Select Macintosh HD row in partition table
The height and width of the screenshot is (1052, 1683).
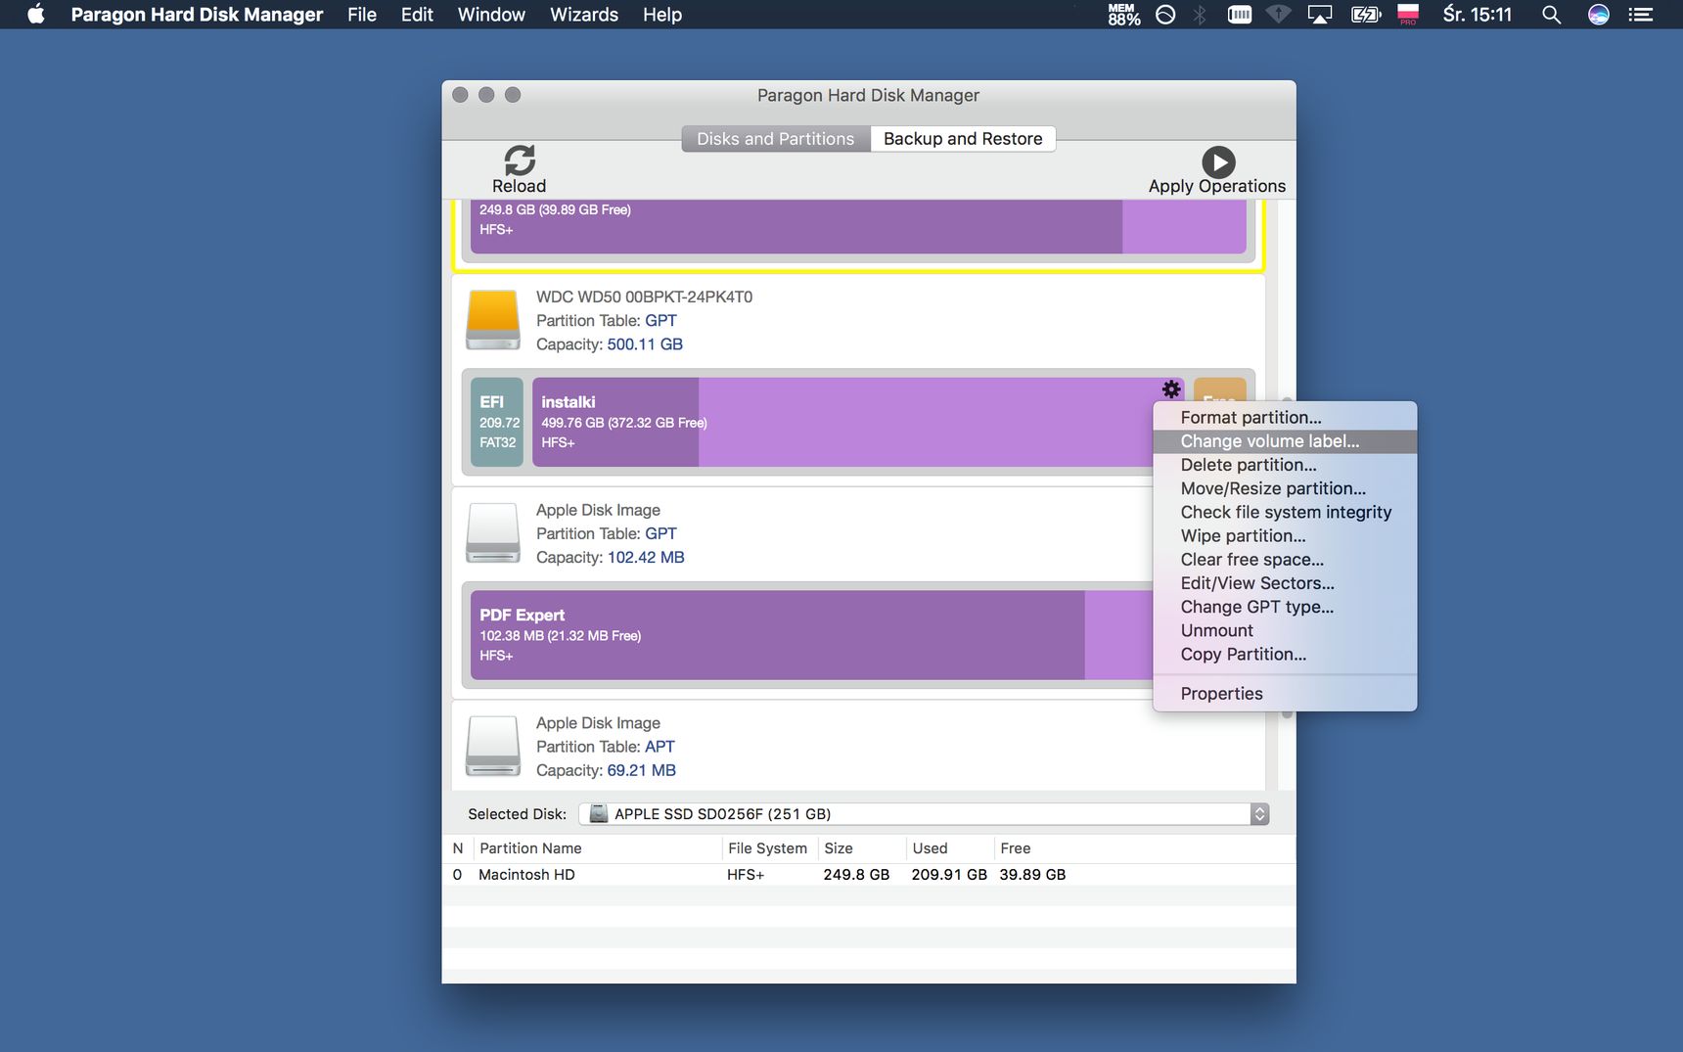(x=869, y=875)
